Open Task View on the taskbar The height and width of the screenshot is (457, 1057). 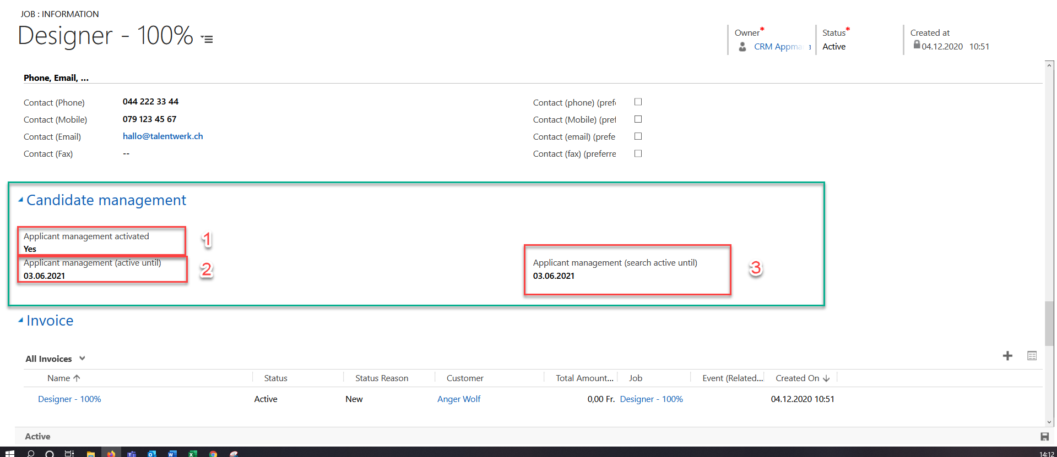coord(69,453)
